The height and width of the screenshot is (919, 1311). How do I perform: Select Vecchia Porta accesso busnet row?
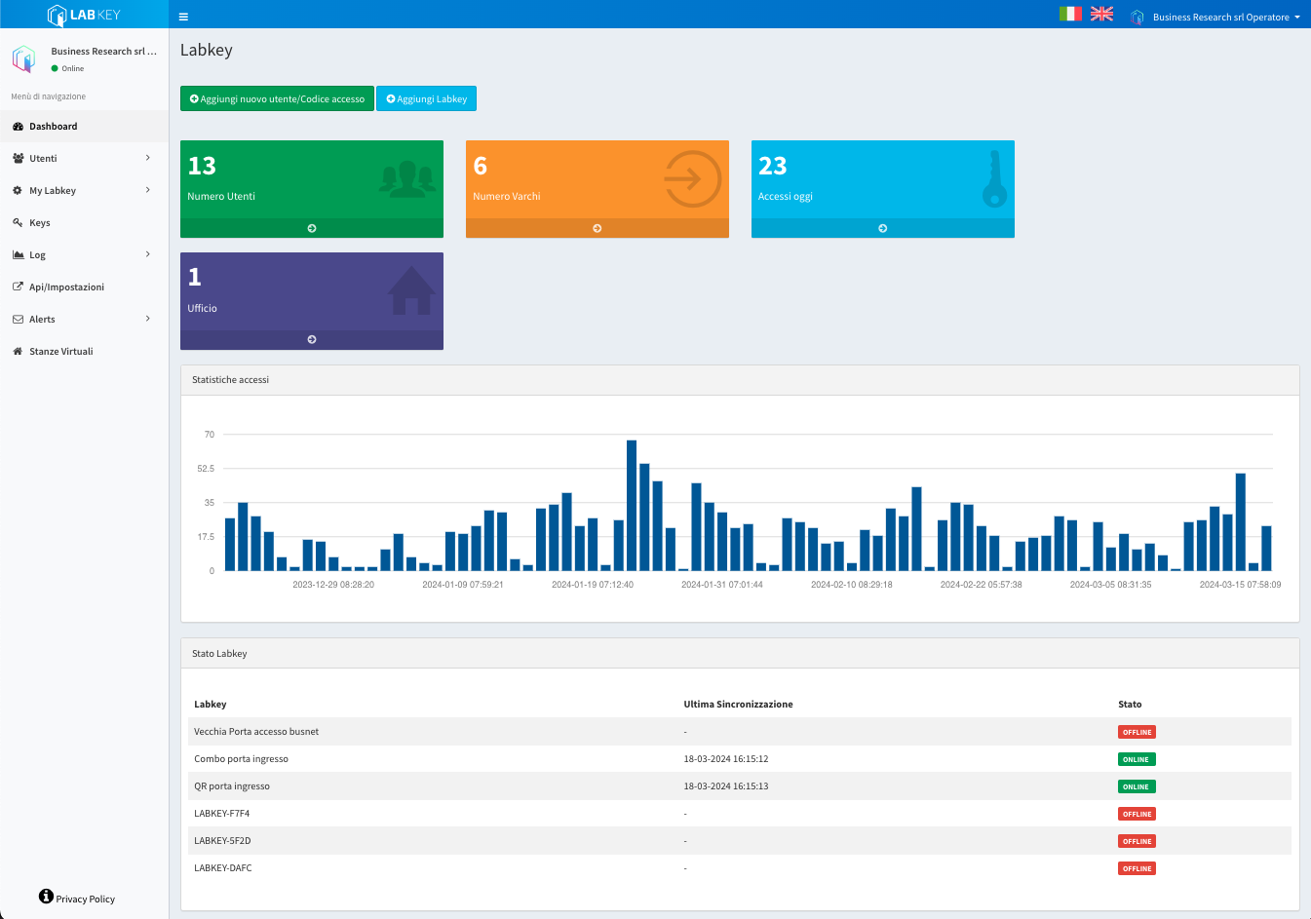coord(740,732)
